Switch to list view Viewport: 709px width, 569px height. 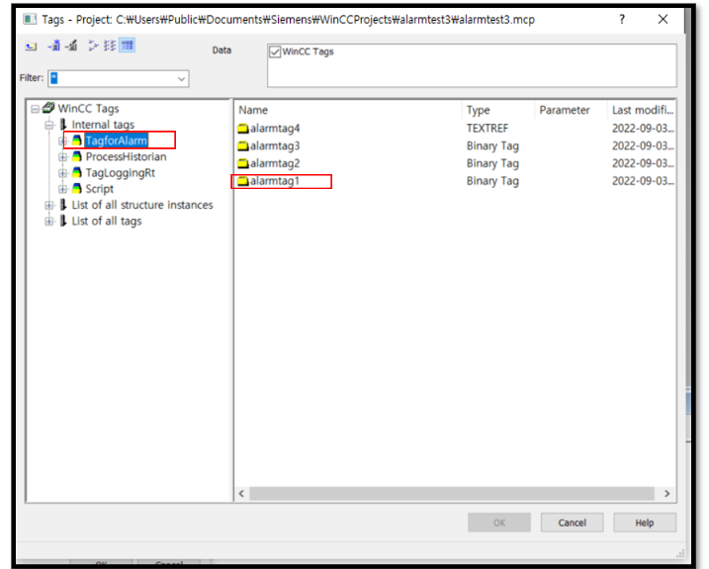pyautogui.click(x=110, y=46)
